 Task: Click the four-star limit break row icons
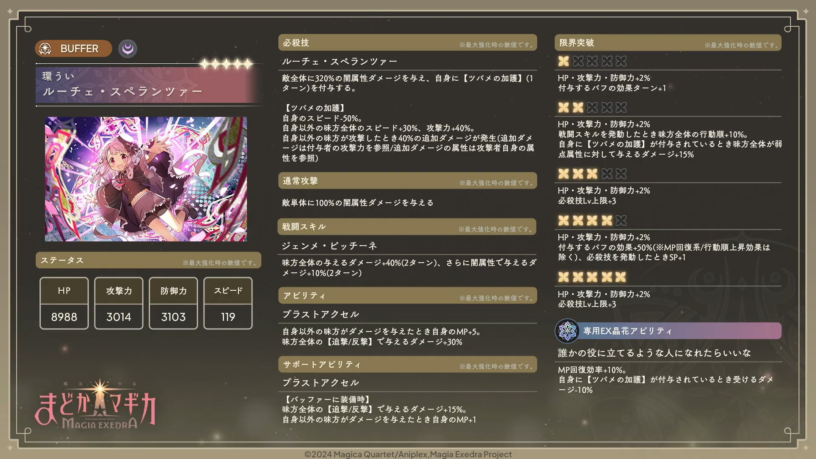coord(592,221)
